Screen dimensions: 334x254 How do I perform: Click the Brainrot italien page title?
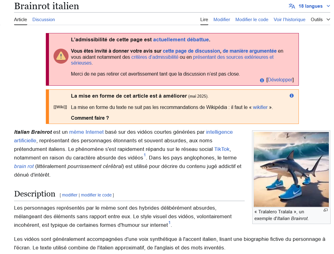(x=46, y=6)
